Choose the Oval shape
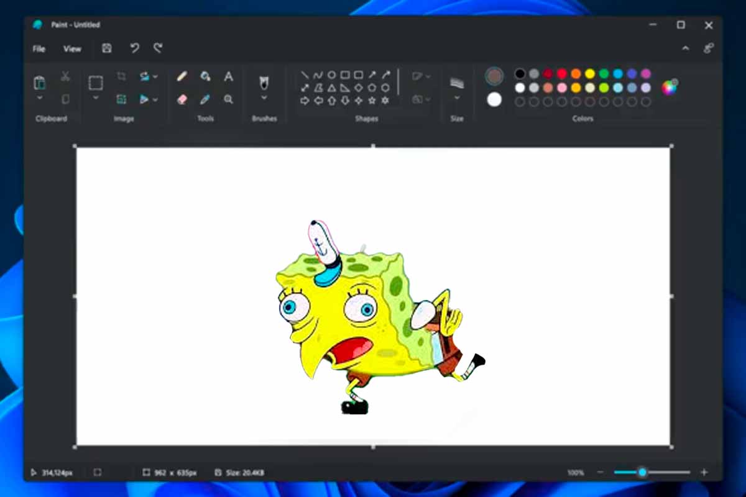746x497 pixels. (332, 74)
